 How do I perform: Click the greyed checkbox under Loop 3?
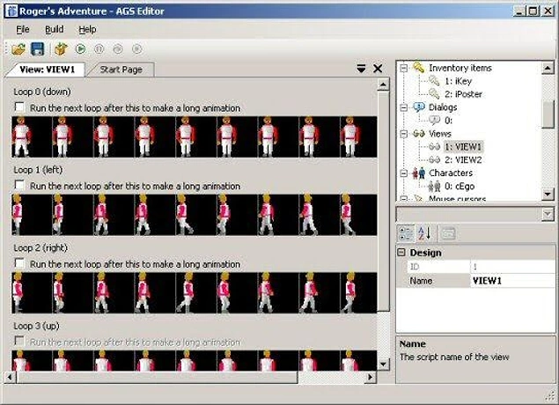coord(19,341)
